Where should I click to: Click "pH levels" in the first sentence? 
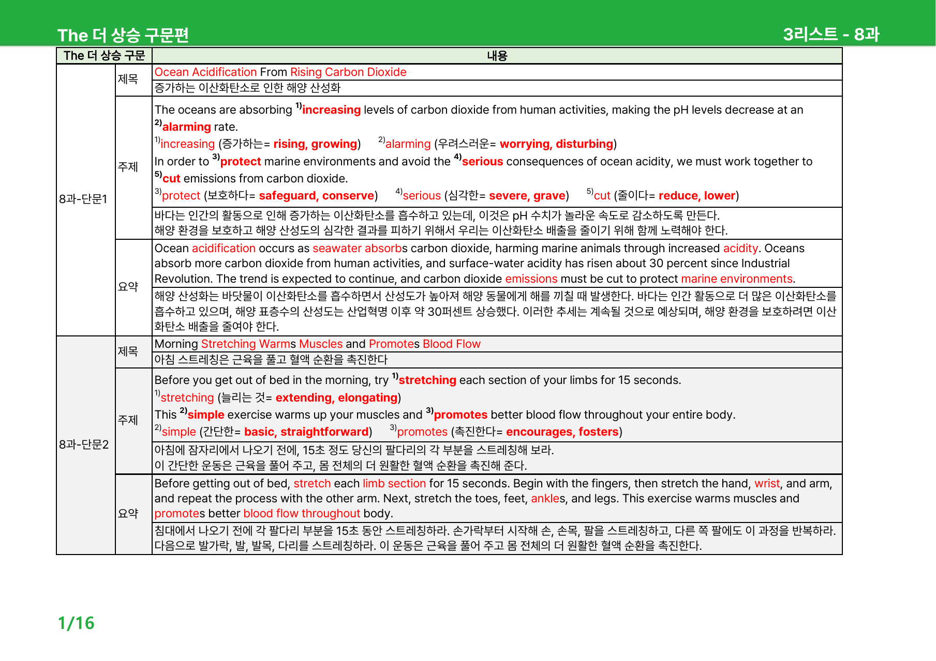click(697, 110)
